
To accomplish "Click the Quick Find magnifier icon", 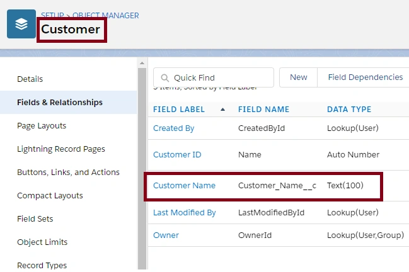I will click(x=165, y=77).
